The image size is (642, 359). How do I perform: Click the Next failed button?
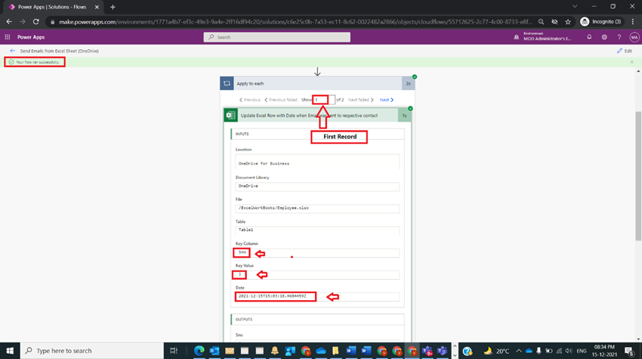tap(361, 100)
